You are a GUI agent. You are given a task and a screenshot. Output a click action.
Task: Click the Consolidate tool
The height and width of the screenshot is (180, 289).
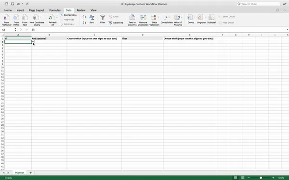(167, 19)
